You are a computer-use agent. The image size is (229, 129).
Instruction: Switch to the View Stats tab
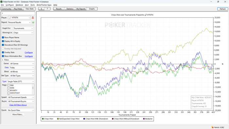point(29,9)
